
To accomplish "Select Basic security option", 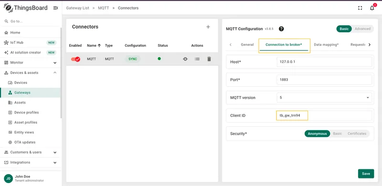I will [338, 134].
